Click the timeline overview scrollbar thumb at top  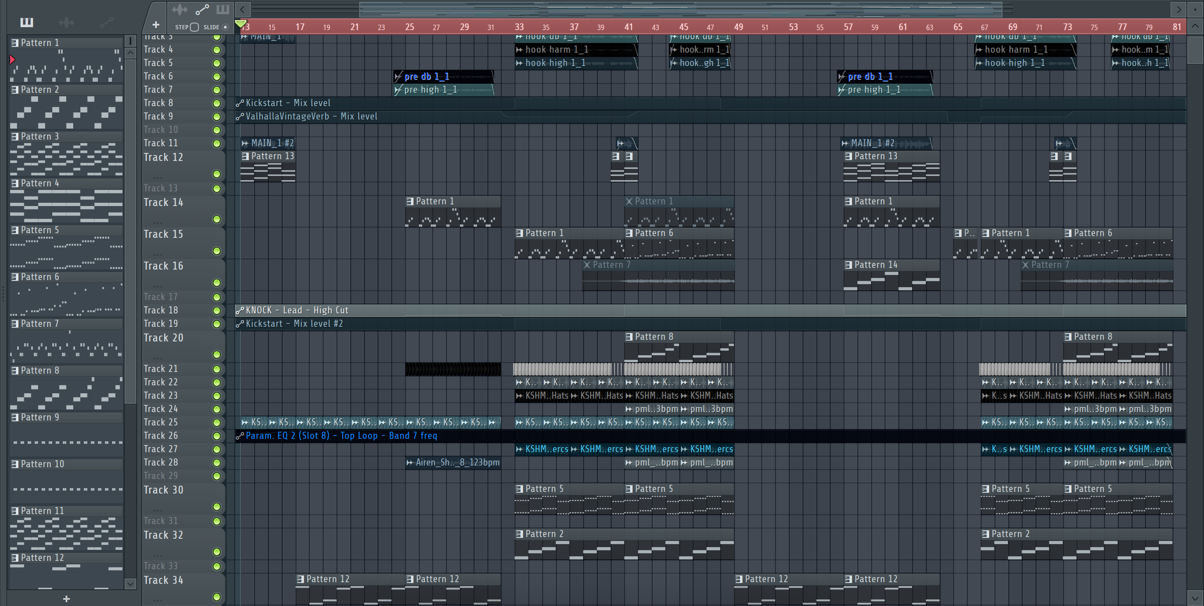click(681, 9)
